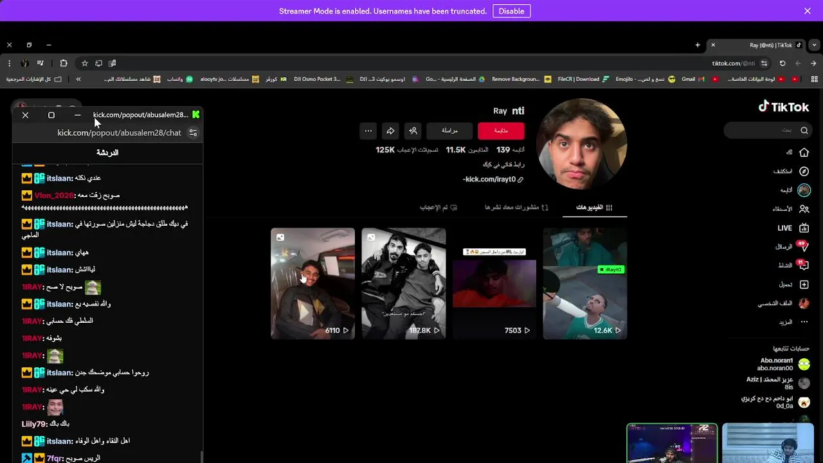Click the Kick logo in popout title bar
The image size is (823, 463).
click(x=195, y=114)
